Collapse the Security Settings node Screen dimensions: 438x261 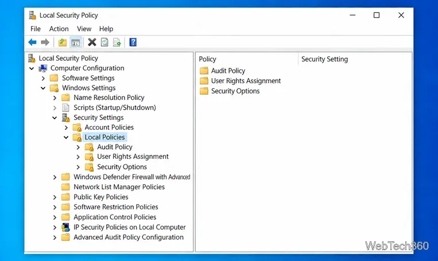(x=55, y=118)
